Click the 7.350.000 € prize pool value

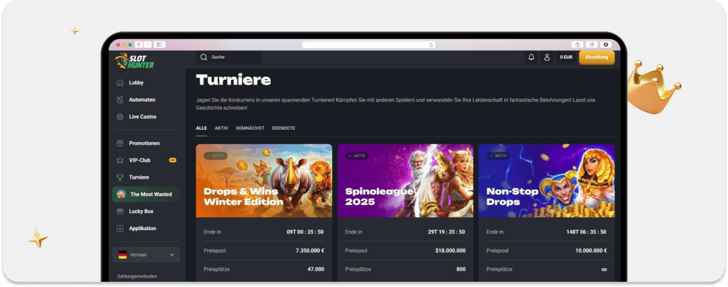[x=310, y=250]
